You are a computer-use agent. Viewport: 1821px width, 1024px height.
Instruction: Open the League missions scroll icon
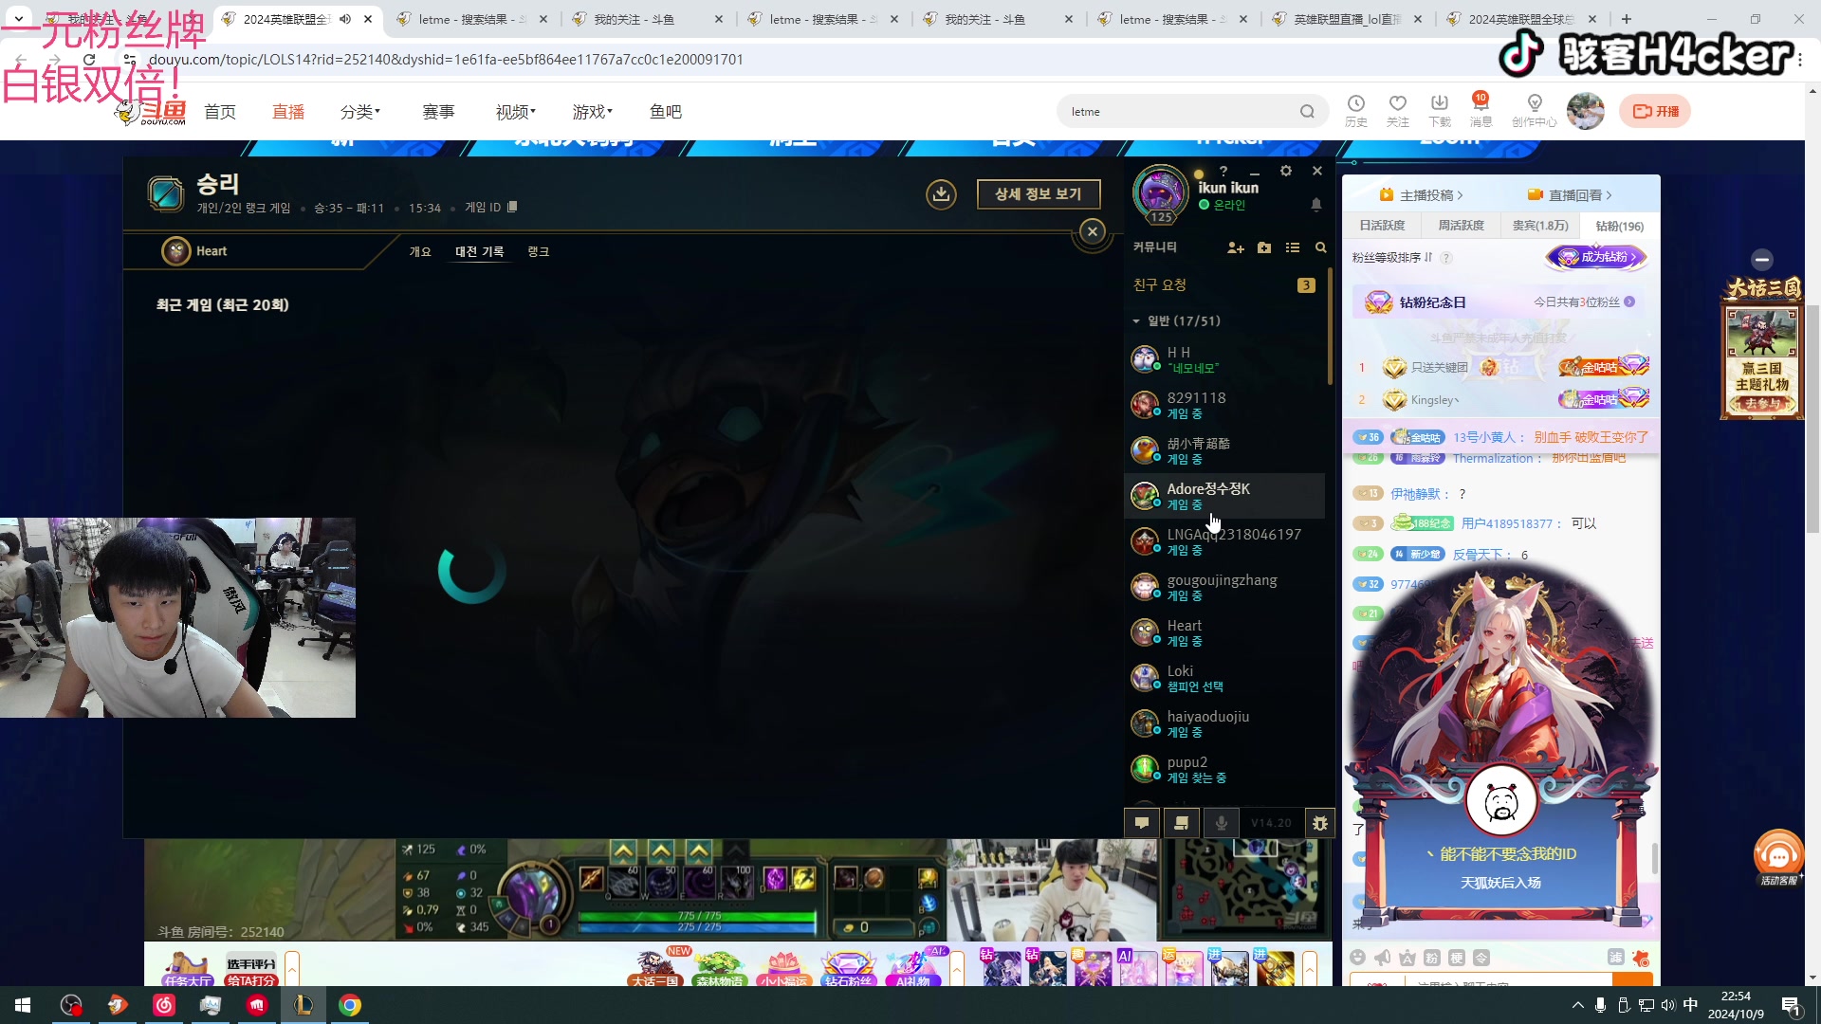[x=1182, y=823]
